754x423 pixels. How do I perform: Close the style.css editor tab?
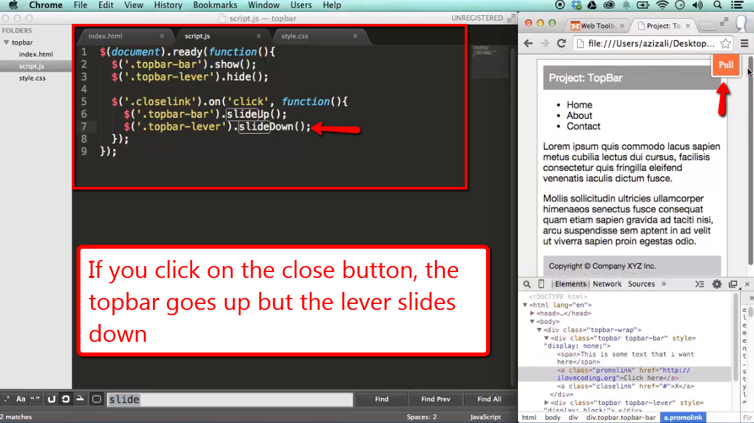355,36
